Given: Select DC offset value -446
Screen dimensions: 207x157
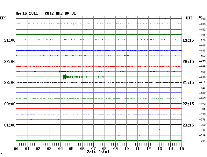Looking at the screenshot, I should (x=202, y=66).
